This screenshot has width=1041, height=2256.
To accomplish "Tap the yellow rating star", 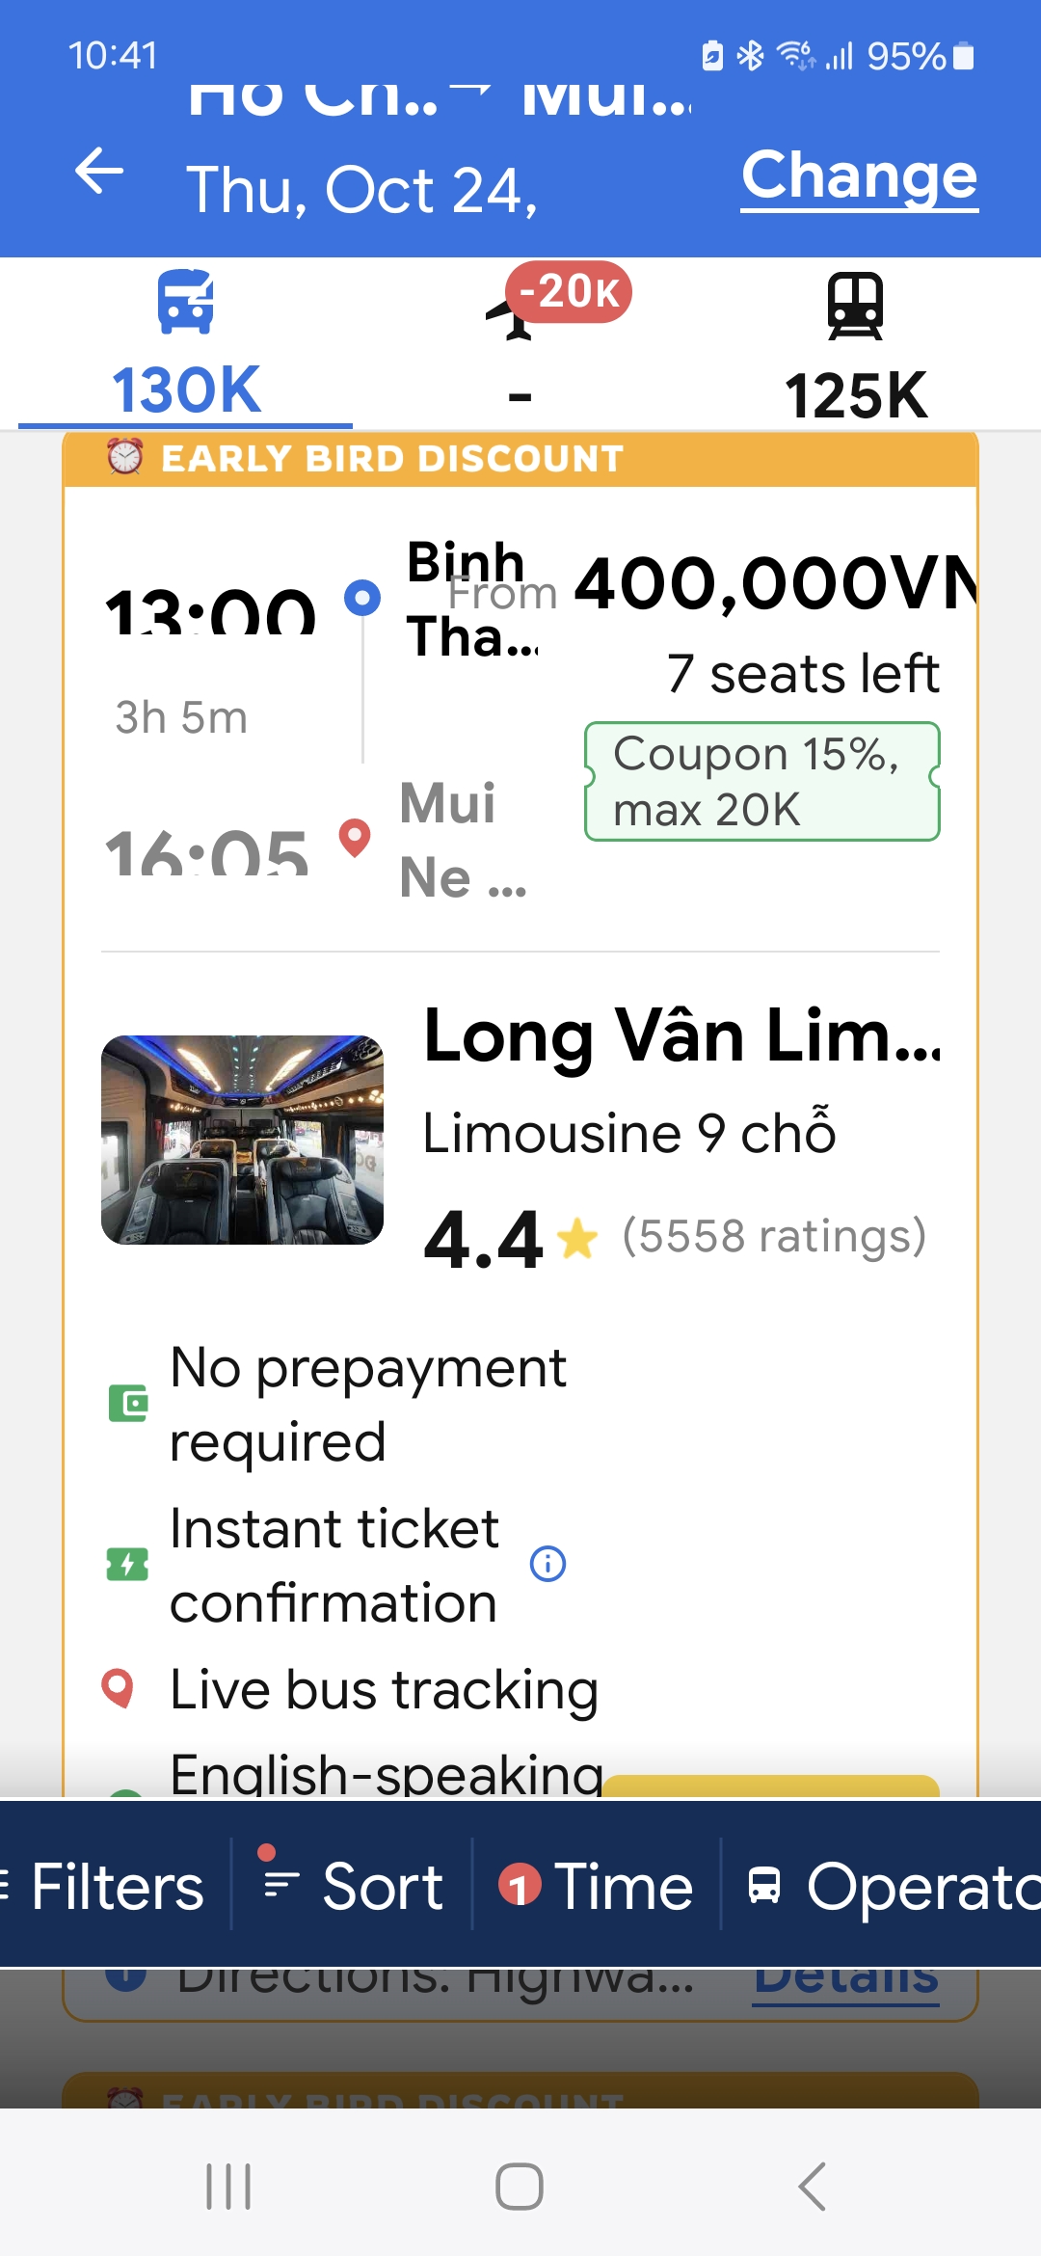I will coord(577,1239).
